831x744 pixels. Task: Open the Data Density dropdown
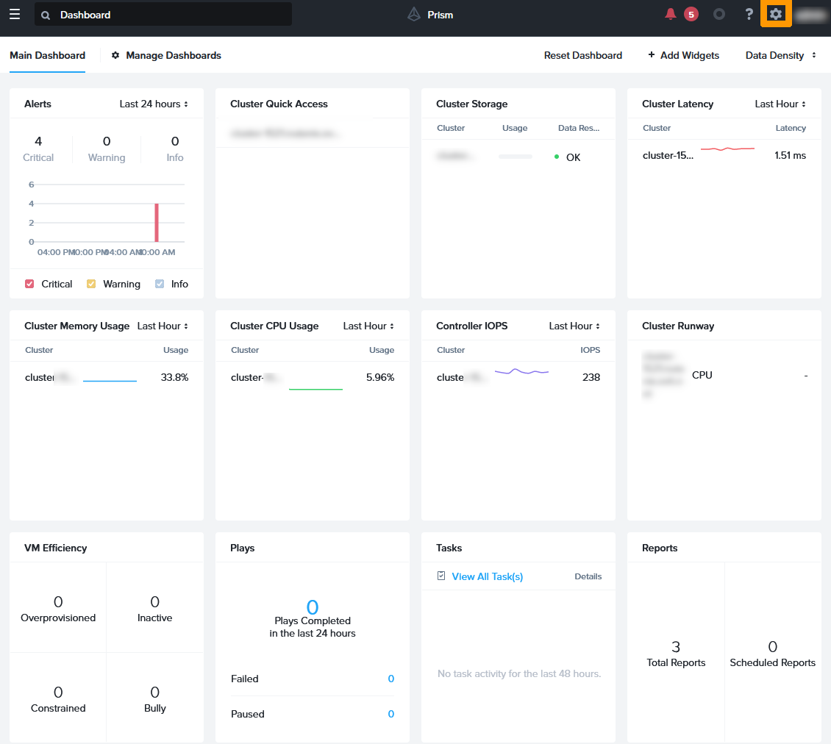tap(780, 55)
